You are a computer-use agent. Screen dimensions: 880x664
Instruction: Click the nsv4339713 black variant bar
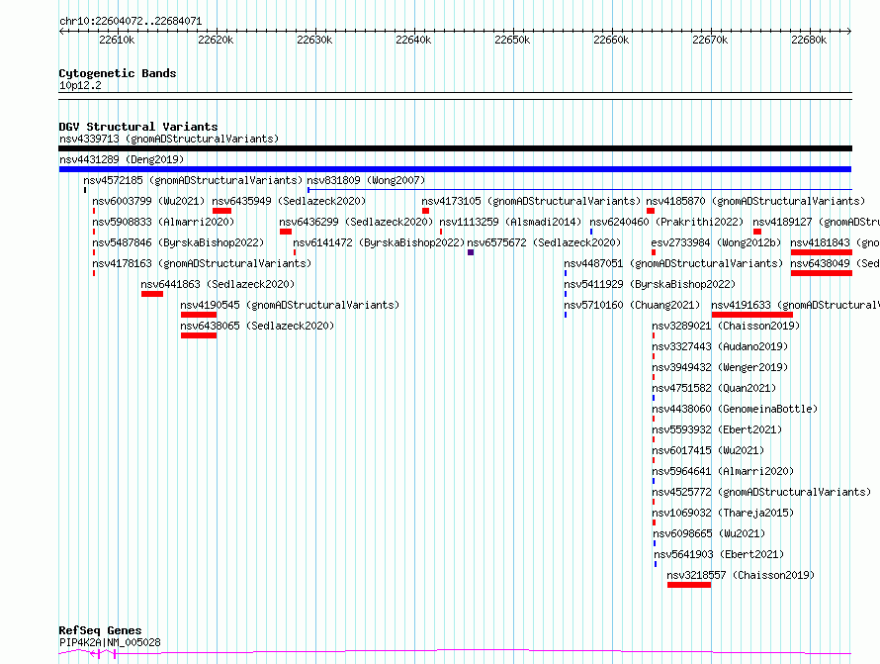455,148
